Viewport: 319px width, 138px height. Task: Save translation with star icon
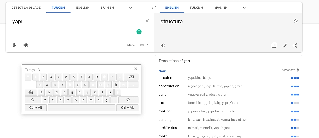[296, 21]
